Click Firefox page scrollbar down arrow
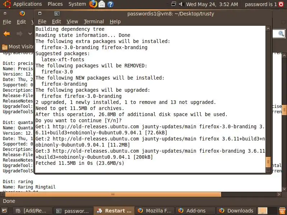 [x=284, y=189]
